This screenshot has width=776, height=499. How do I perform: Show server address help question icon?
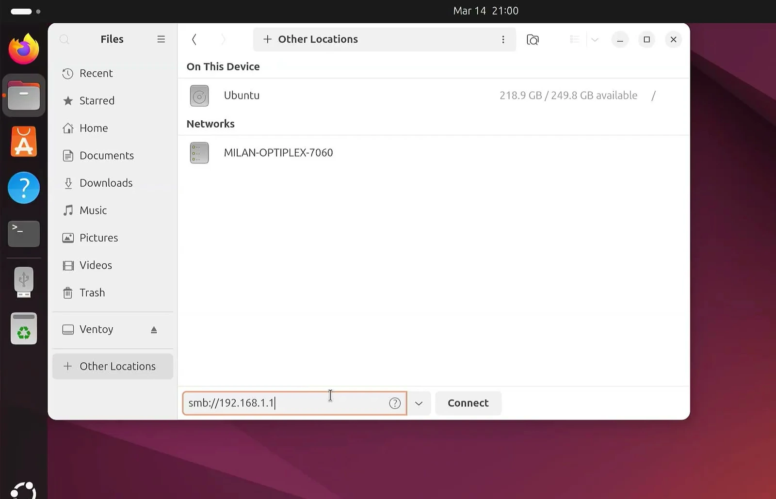click(395, 403)
